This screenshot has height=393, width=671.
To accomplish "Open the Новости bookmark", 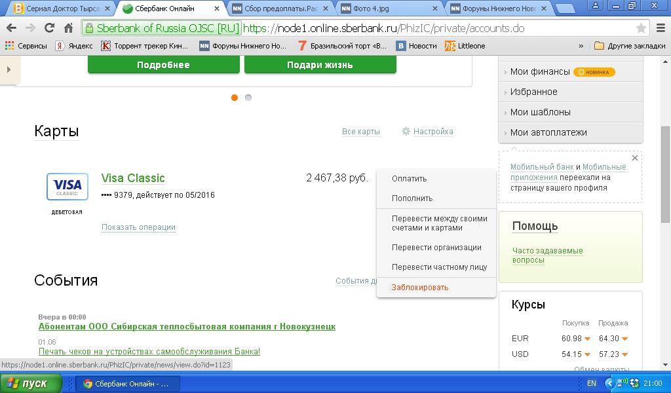I will [416, 46].
